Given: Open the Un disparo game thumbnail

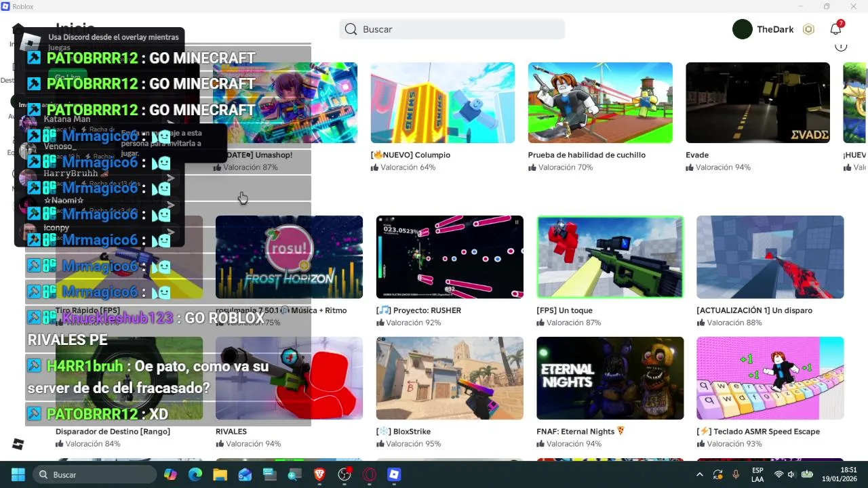Looking at the screenshot, I should pos(770,257).
